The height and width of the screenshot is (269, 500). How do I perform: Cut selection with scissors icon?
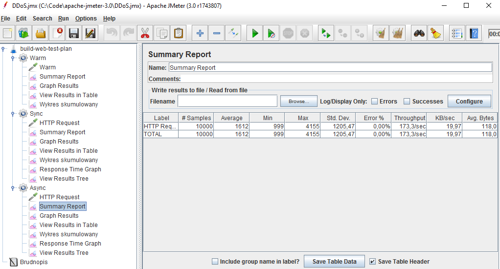(x=145, y=33)
